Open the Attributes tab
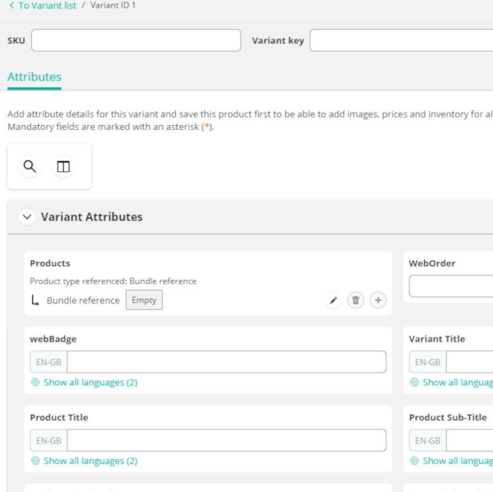The width and height of the screenshot is (493, 492). (35, 77)
